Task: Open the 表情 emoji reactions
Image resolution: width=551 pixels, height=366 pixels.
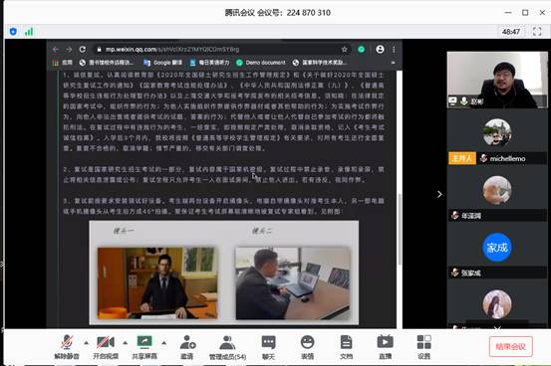Action: (308, 347)
